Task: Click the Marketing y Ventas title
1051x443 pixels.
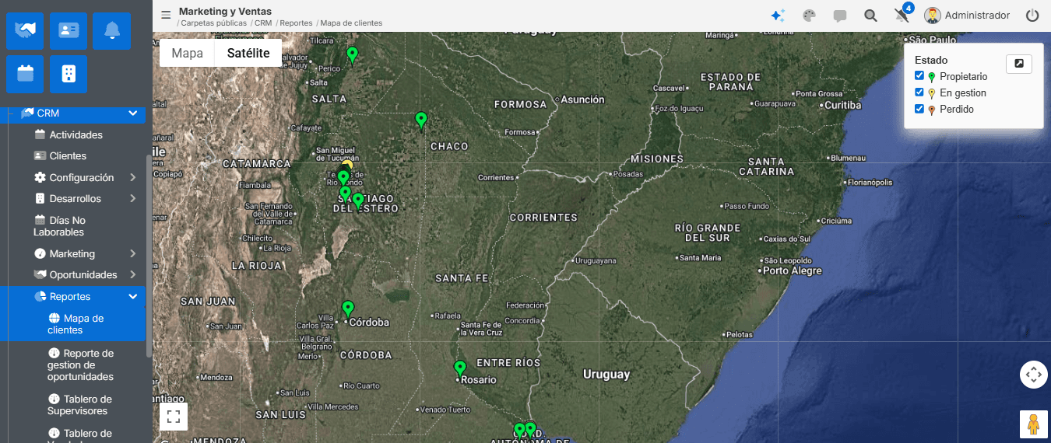Action: pyautogui.click(x=225, y=11)
